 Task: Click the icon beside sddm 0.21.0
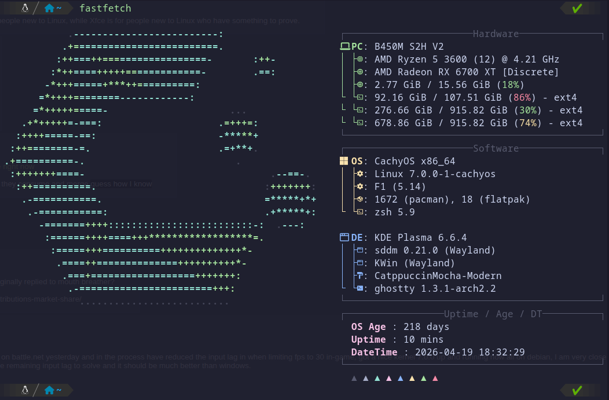tap(360, 250)
